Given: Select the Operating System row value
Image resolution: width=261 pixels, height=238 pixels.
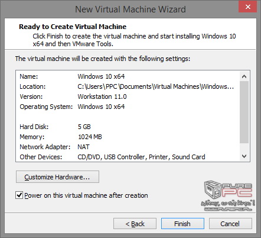Looking at the screenshot, I should [x=101, y=107].
